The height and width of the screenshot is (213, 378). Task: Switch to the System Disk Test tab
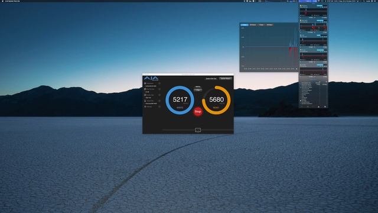point(211,79)
